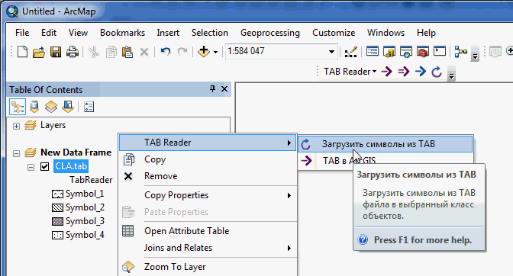Switch to List By Drawing Order view

pos(18,107)
